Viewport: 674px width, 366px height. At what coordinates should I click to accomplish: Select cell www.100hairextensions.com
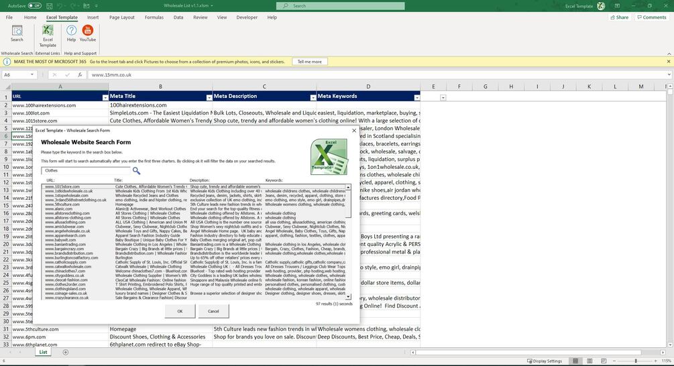60,105
